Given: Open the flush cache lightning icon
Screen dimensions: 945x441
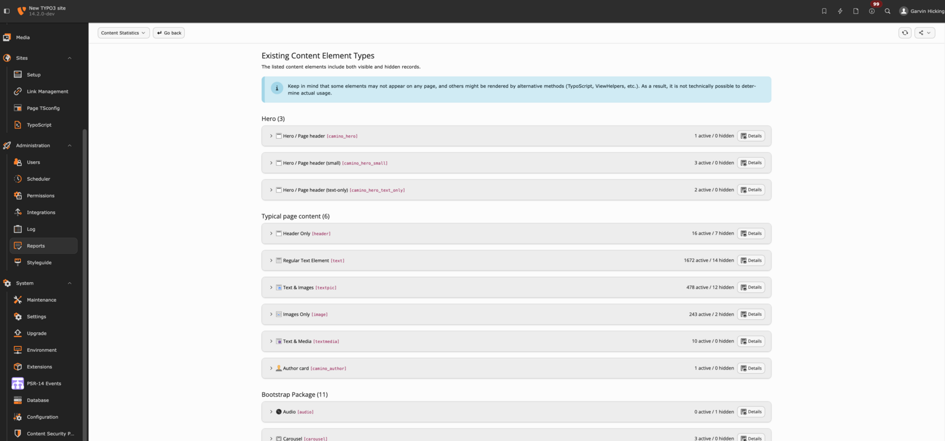Looking at the screenshot, I should pyautogui.click(x=840, y=11).
